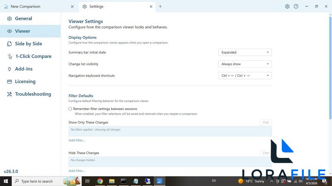
Task: Open help via question mark icon
Action: pyautogui.click(x=296, y=6)
